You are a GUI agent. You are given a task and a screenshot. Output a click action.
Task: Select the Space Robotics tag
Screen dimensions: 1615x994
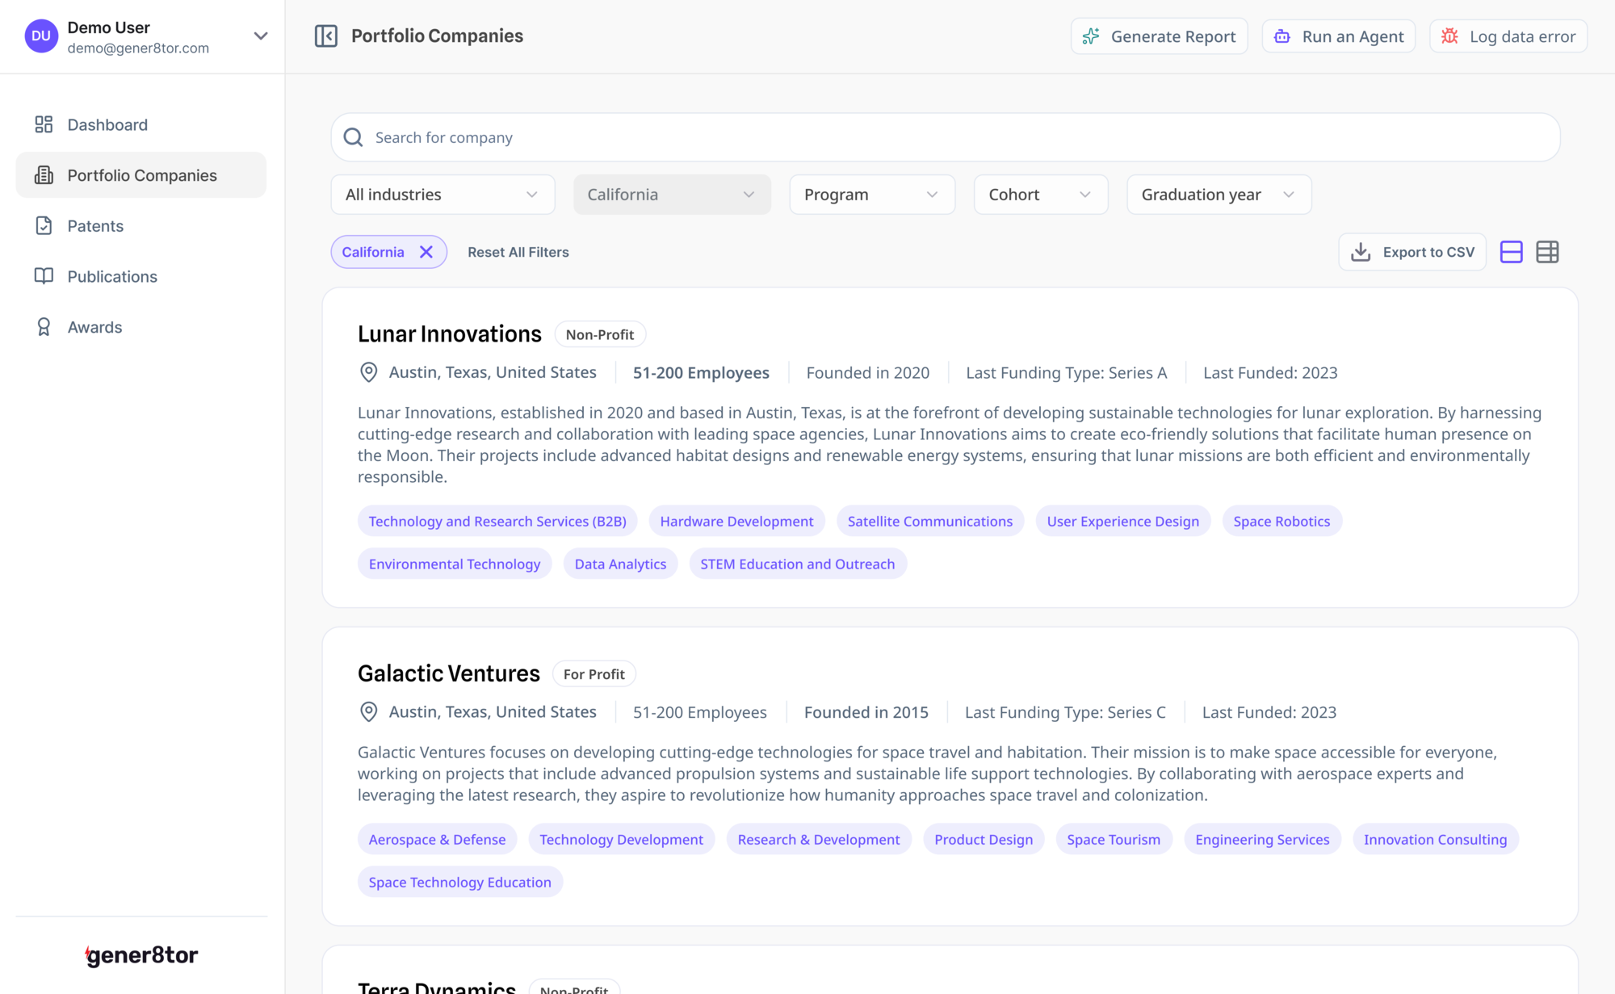(x=1282, y=521)
